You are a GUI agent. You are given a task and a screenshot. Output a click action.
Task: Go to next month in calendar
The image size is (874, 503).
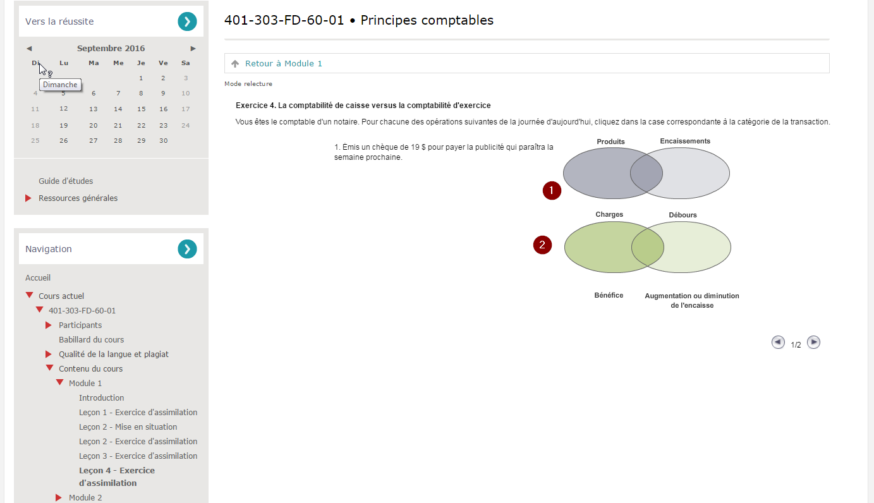pyautogui.click(x=193, y=49)
